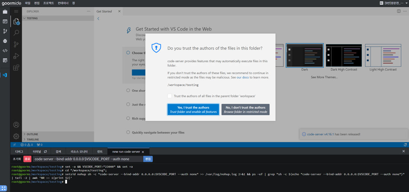Image resolution: width=409 pixels, height=192 pixels.
Task: Check Trust authors of parent folder 'workspace'
Action: (169, 96)
